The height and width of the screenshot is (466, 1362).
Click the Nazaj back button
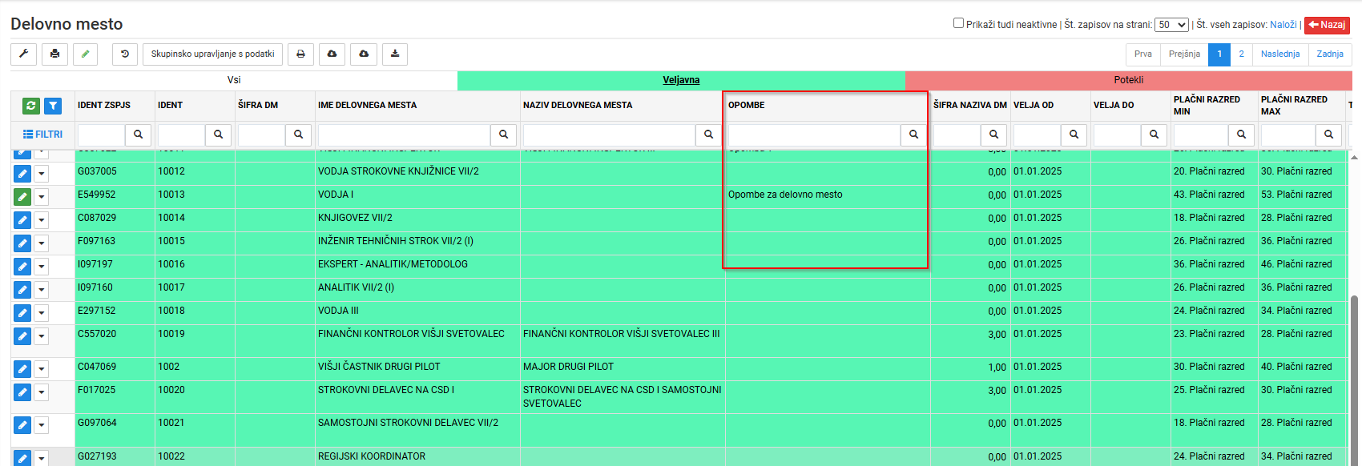(x=1327, y=25)
